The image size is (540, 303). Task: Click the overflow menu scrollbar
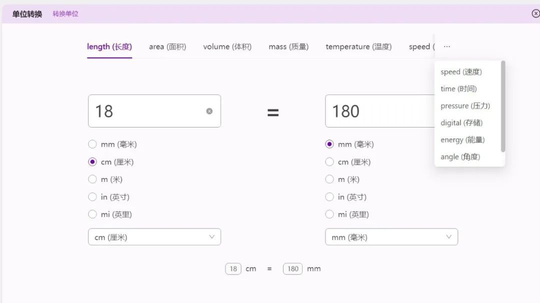click(x=503, y=106)
